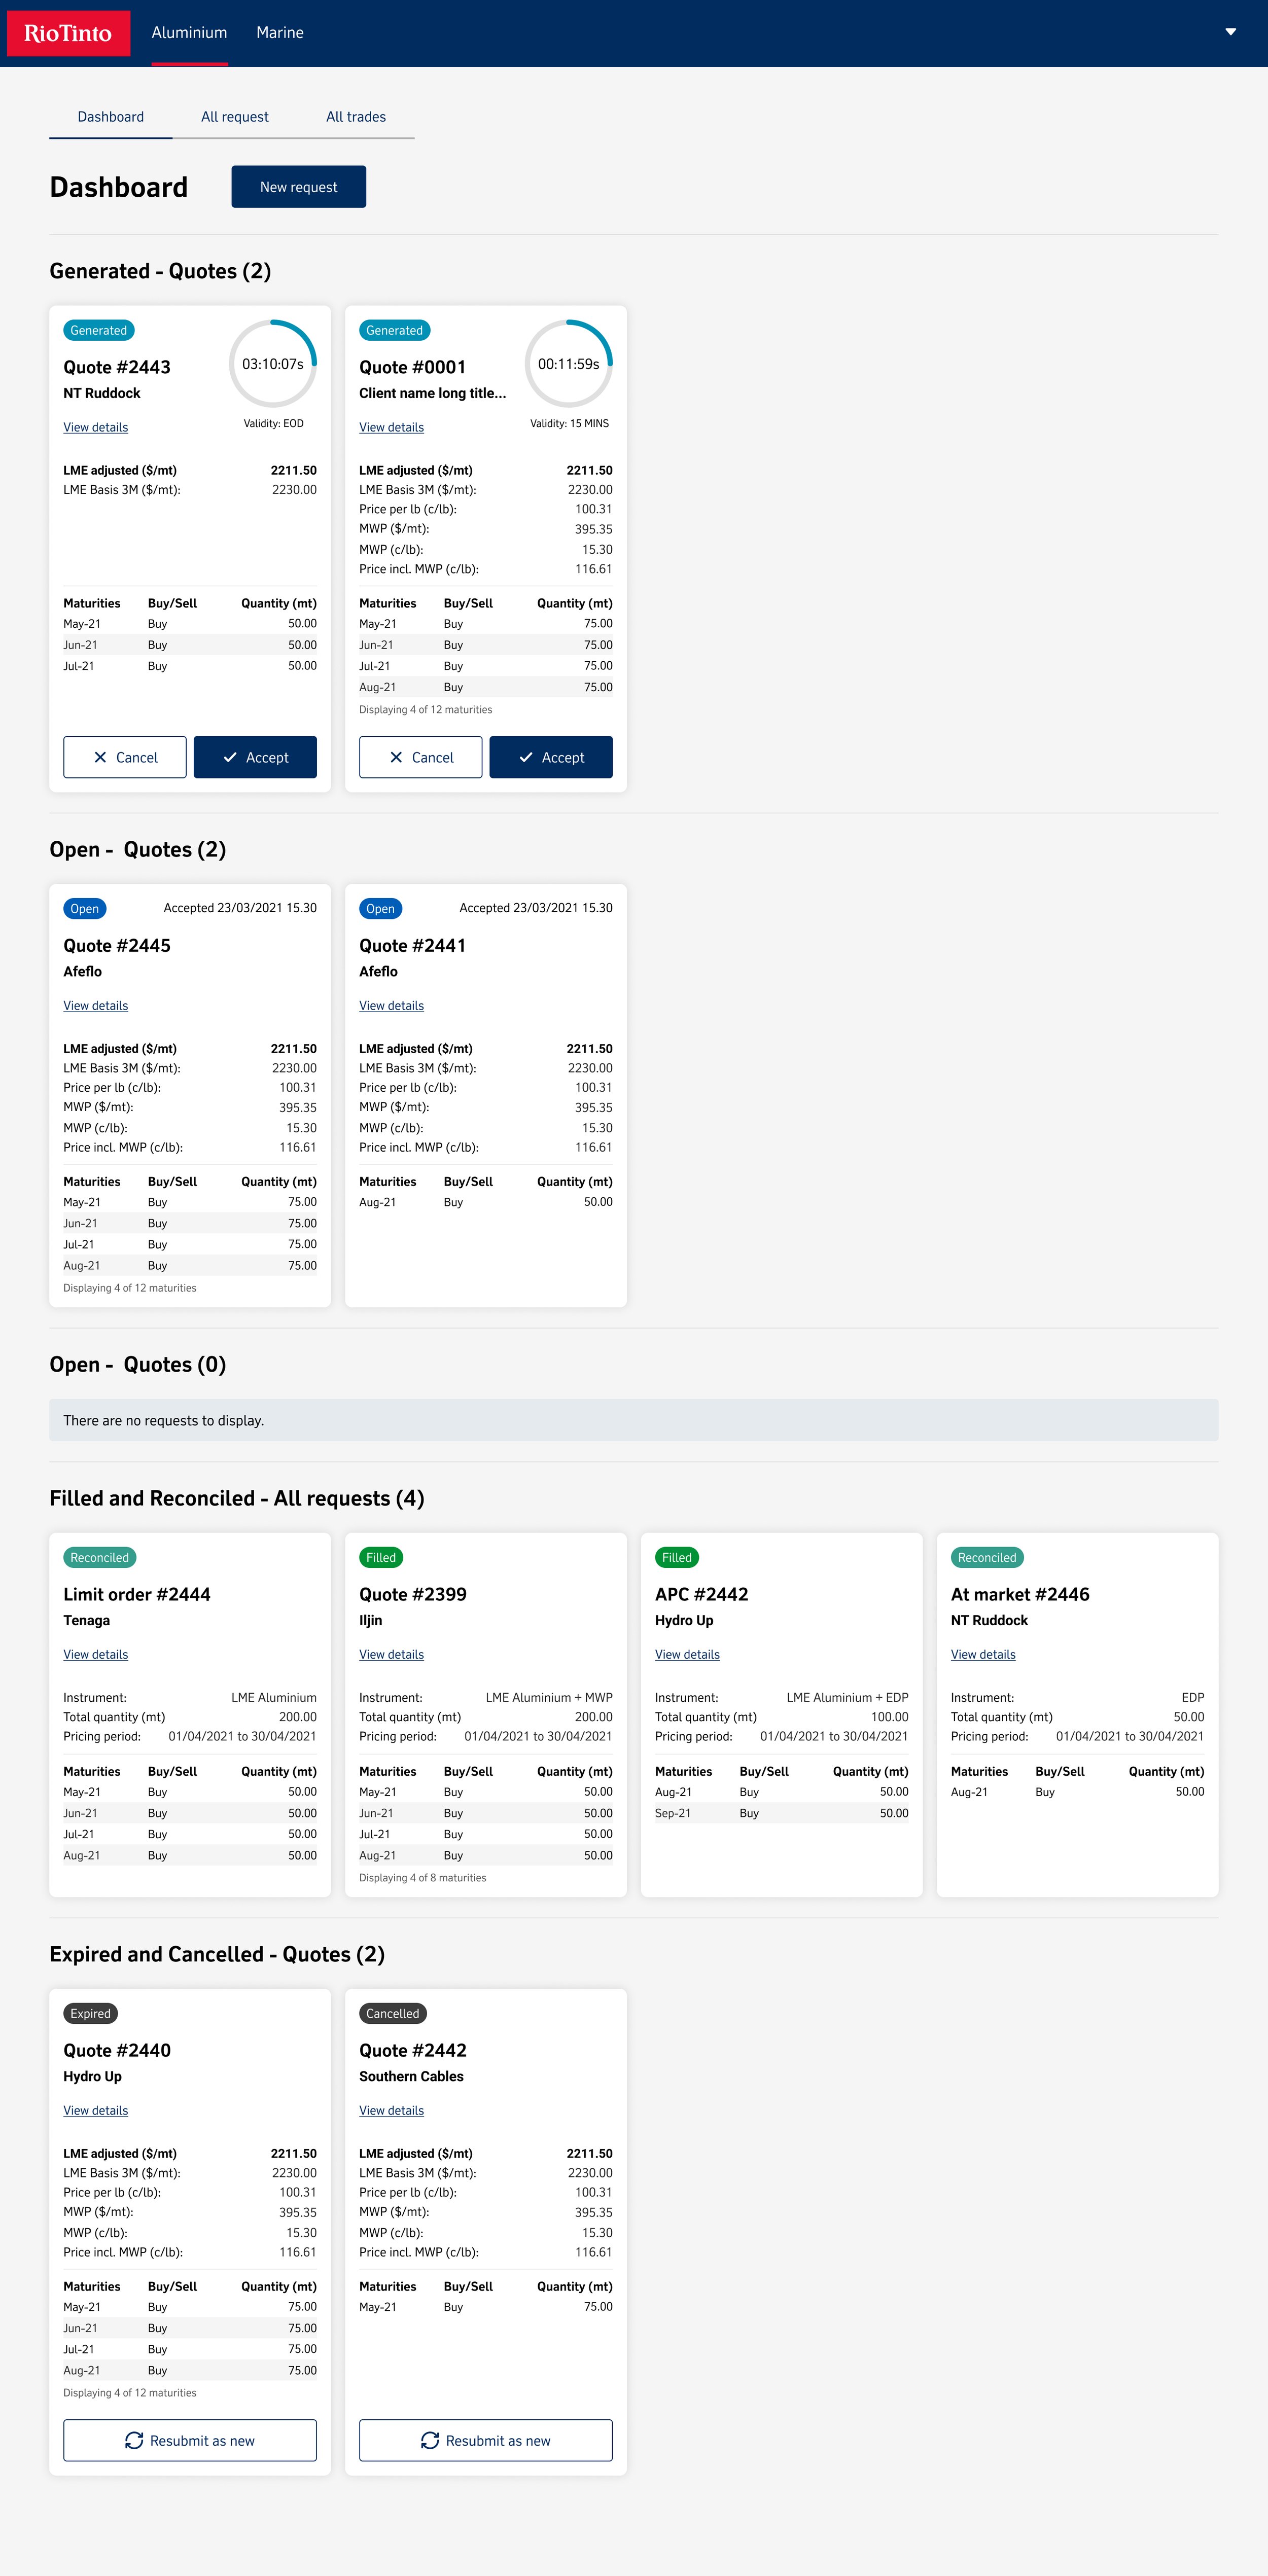Click X icon on Quote #0001 Cancel
The width and height of the screenshot is (1268, 2576).
[x=396, y=758]
